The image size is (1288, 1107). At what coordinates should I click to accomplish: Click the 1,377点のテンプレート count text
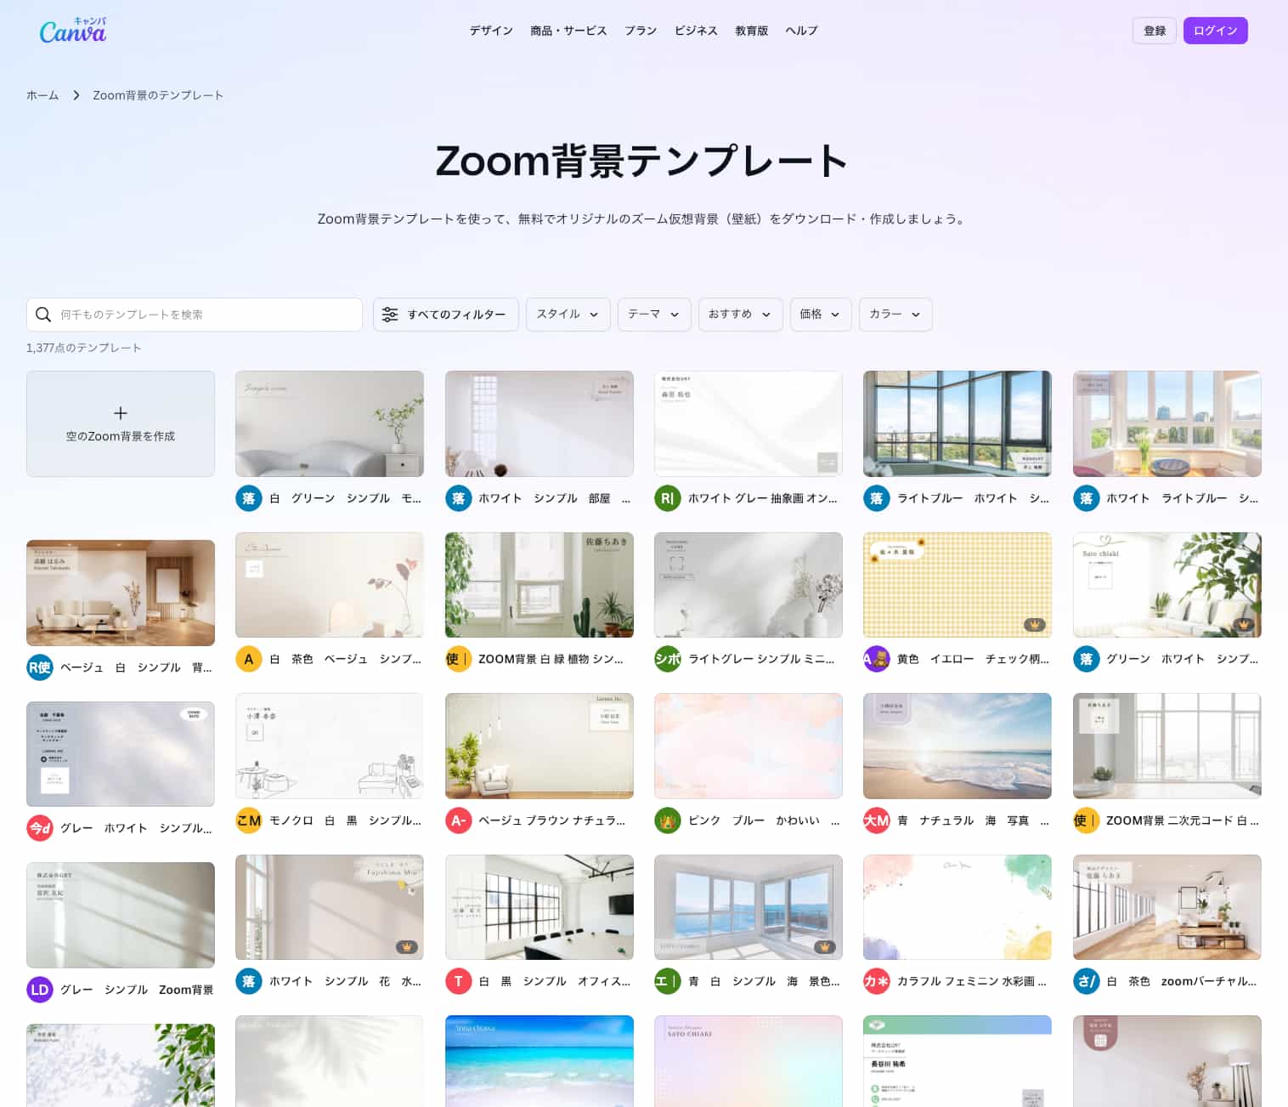pyautogui.click(x=84, y=348)
